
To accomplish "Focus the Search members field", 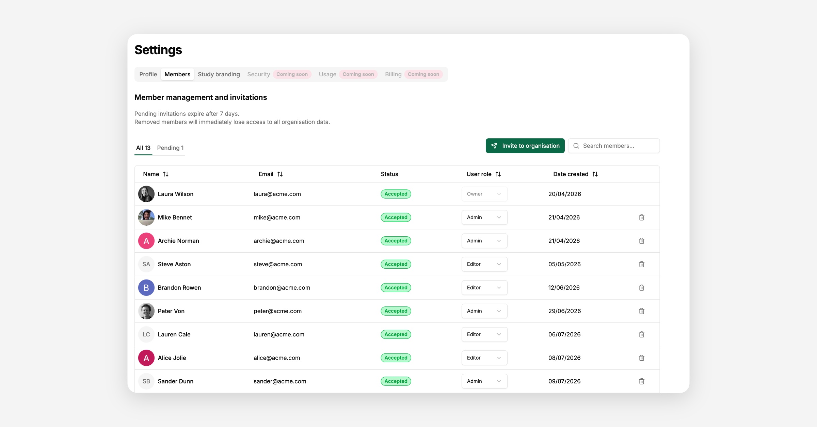I will (x=614, y=146).
